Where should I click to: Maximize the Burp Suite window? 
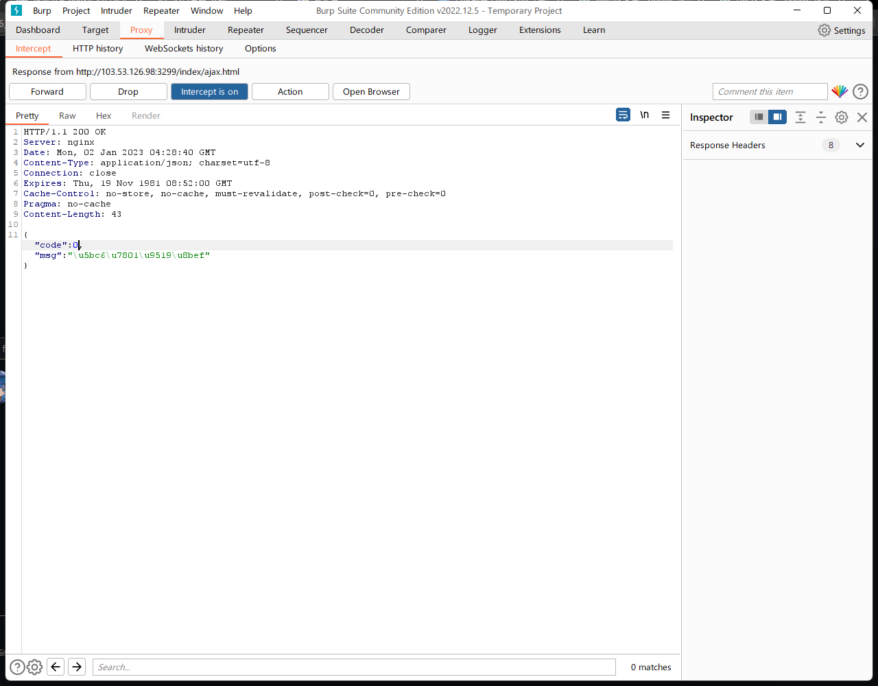point(827,10)
